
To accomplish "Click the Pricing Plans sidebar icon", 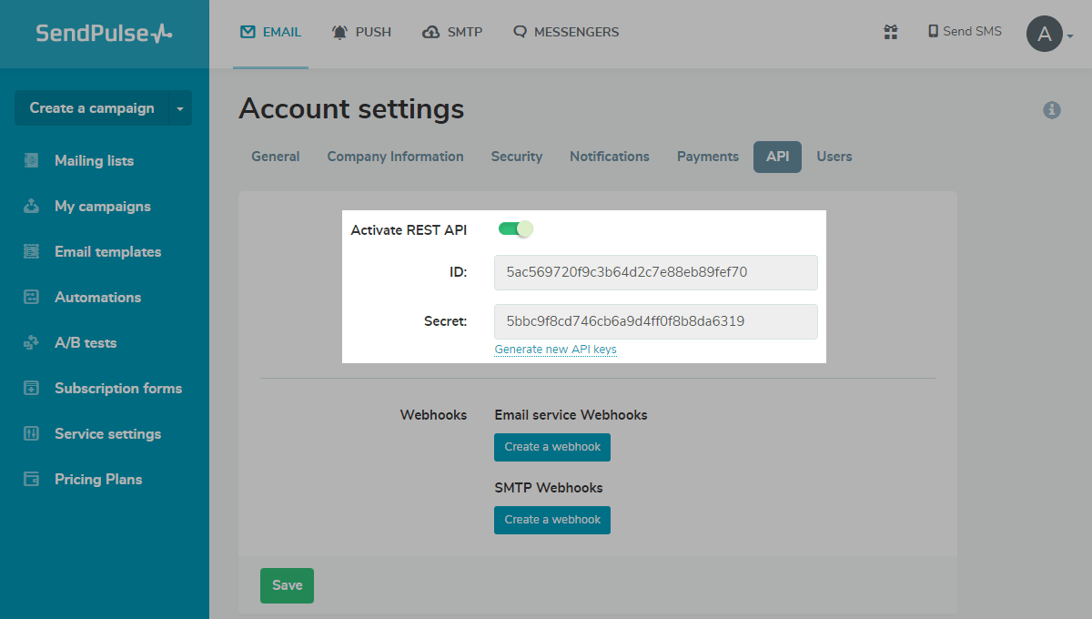I will click(x=32, y=479).
